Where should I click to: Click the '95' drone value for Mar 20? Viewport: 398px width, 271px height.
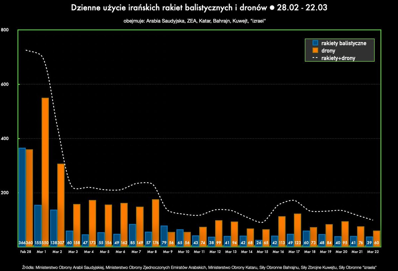click(345, 243)
